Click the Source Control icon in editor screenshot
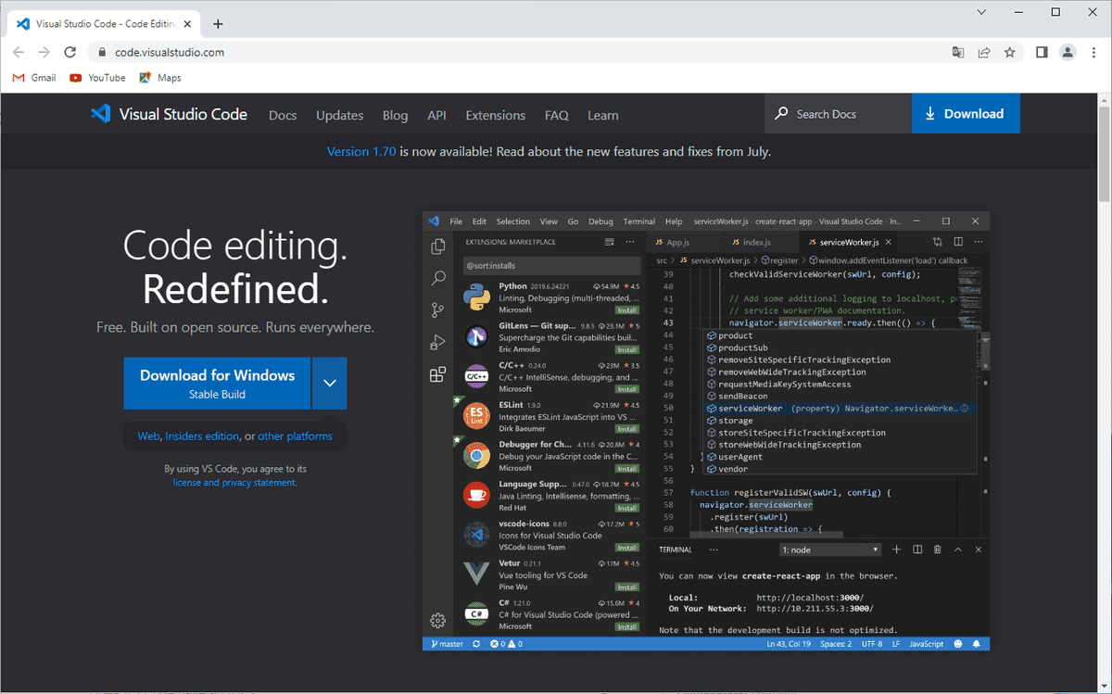This screenshot has width=1112, height=694. 438,310
